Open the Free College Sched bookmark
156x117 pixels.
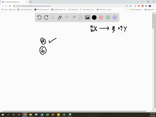[25, 9]
